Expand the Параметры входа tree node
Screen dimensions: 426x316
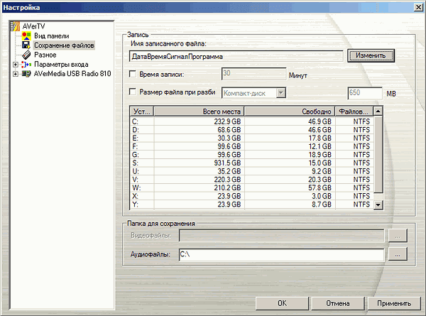tap(16, 65)
